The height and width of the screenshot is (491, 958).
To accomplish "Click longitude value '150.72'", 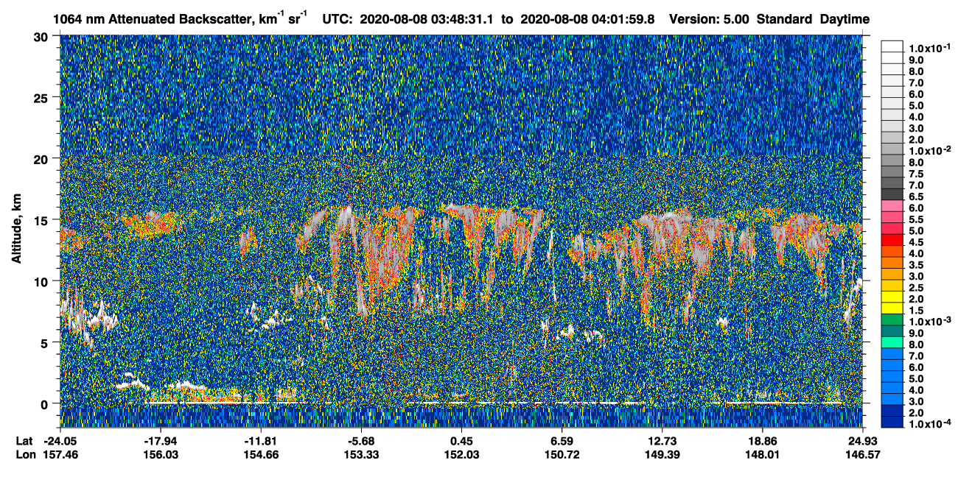I will 562,455.
